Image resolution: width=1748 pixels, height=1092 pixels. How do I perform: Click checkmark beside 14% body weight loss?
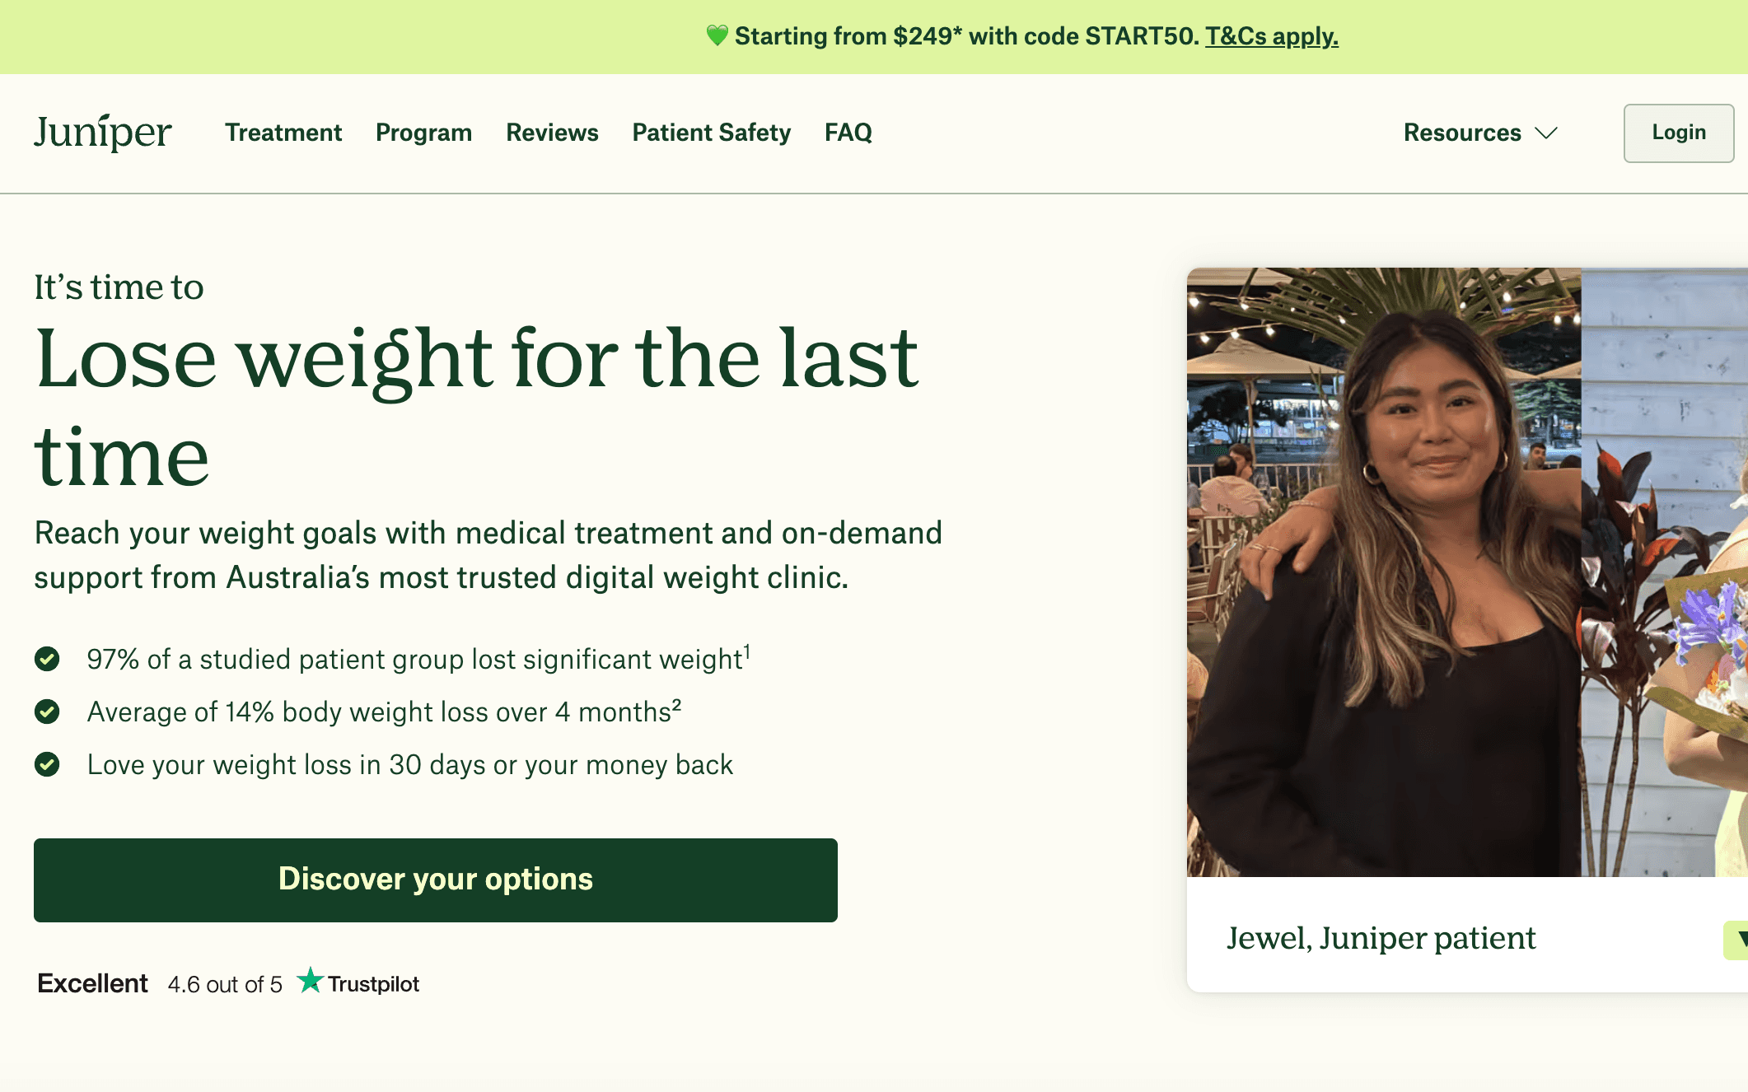click(x=47, y=712)
